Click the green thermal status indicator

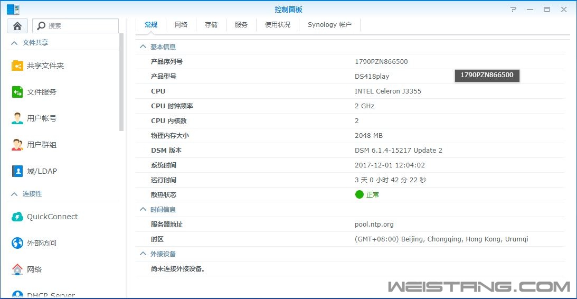359,194
